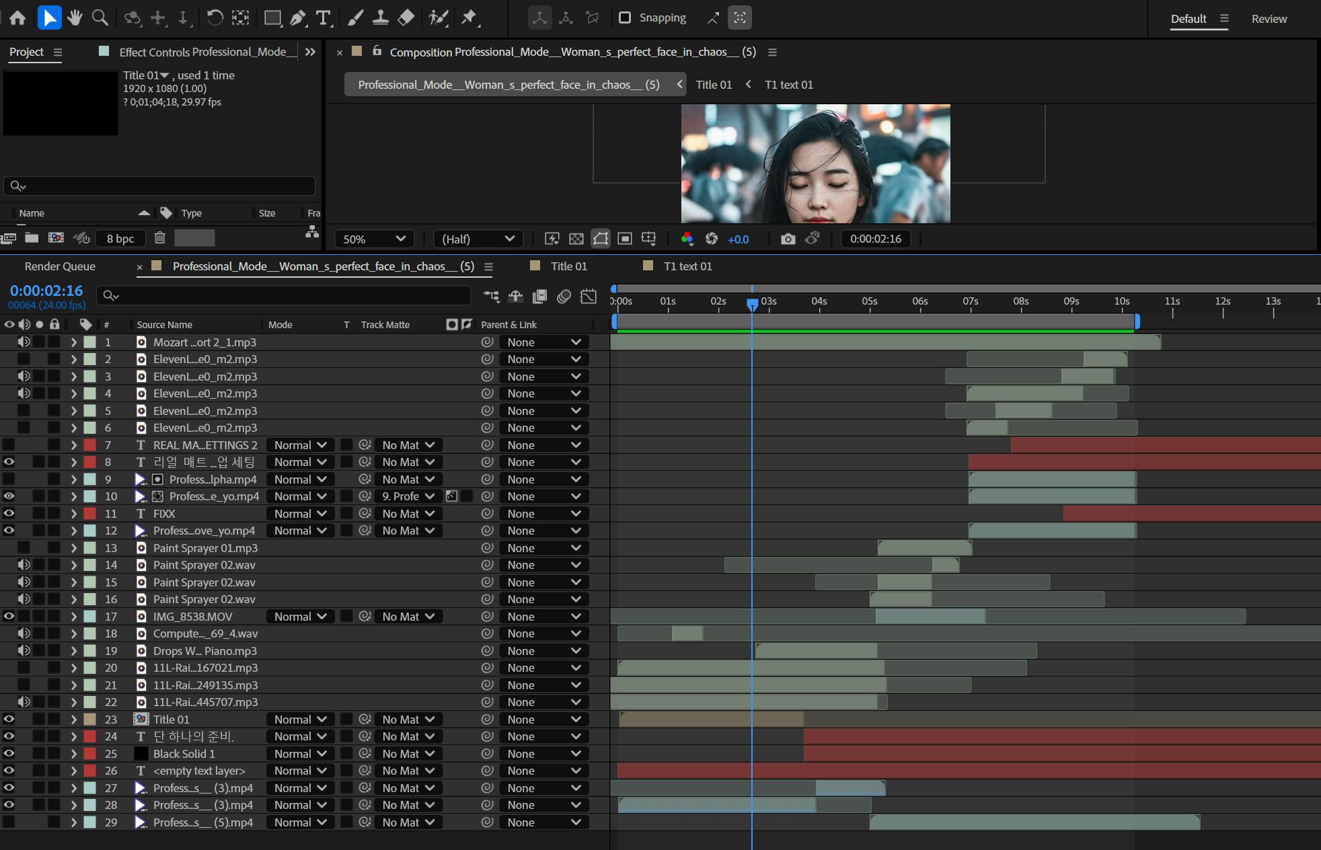
Task: Click label color swatch of Black Solid 1
Action: coord(89,754)
